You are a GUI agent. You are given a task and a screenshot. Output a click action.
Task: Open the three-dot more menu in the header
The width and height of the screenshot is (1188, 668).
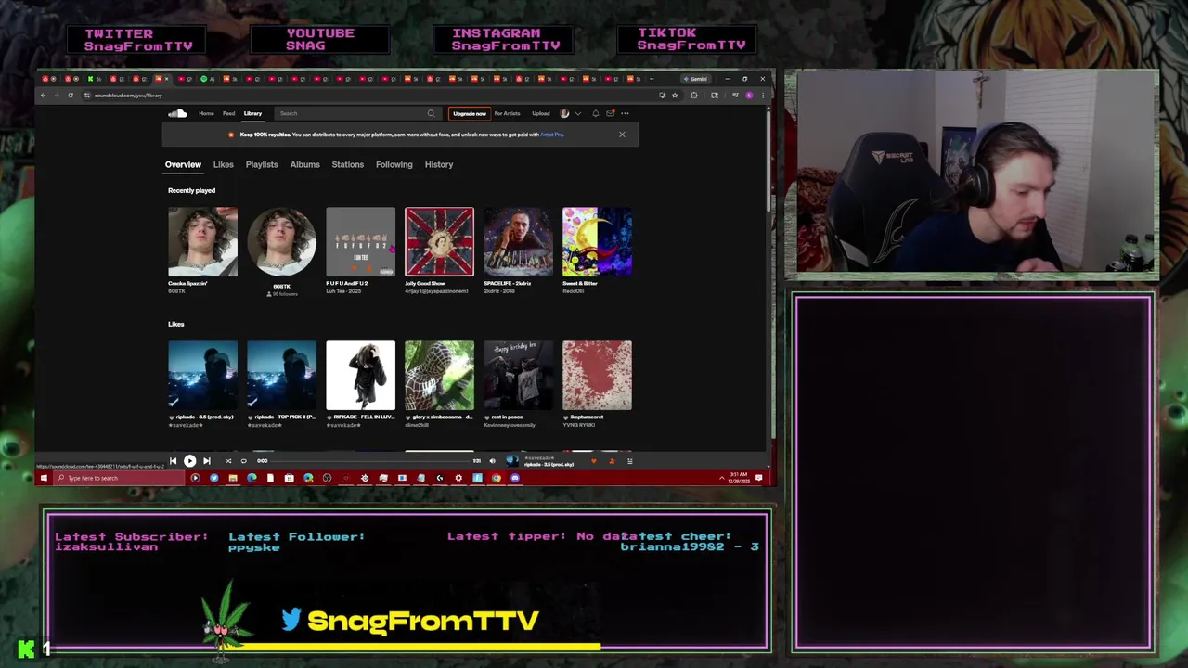click(625, 113)
